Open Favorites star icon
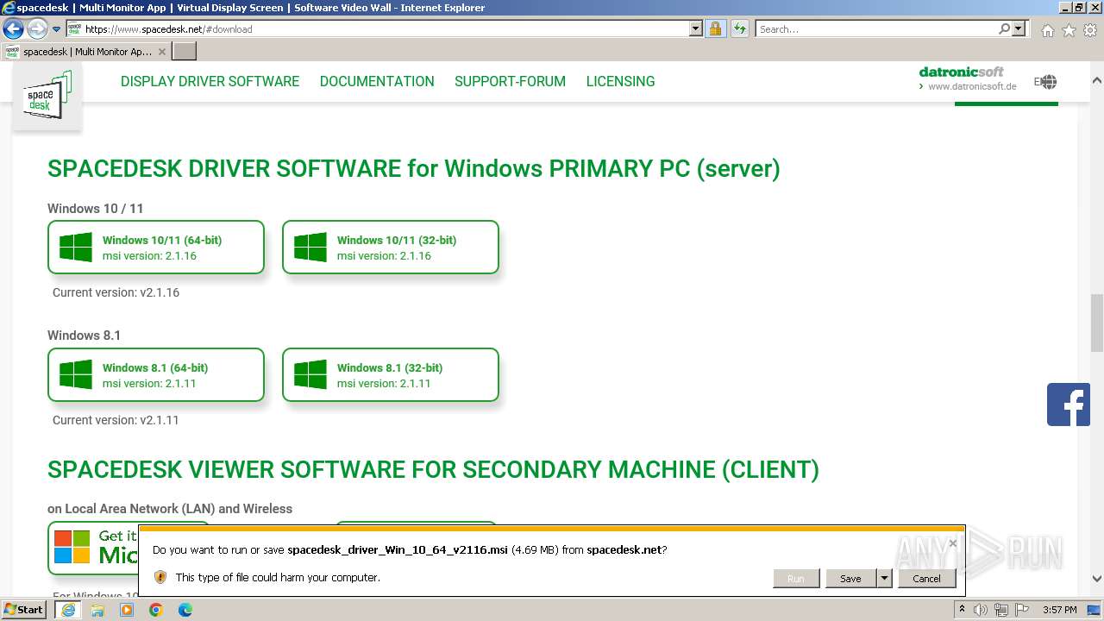This screenshot has height=621, width=1104. click(x=1069, y=30)
